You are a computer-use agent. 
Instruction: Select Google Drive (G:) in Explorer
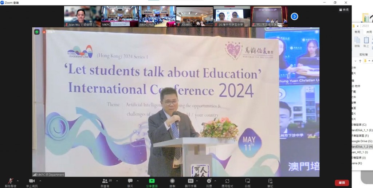coord(361,141)
